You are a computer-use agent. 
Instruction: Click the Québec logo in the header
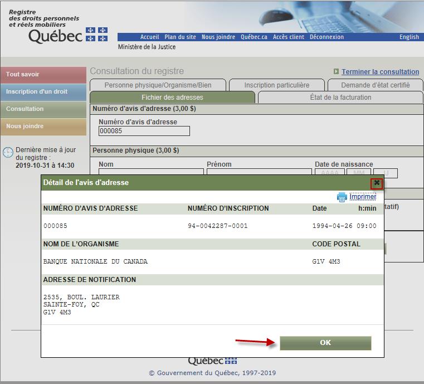pos(68,36)
